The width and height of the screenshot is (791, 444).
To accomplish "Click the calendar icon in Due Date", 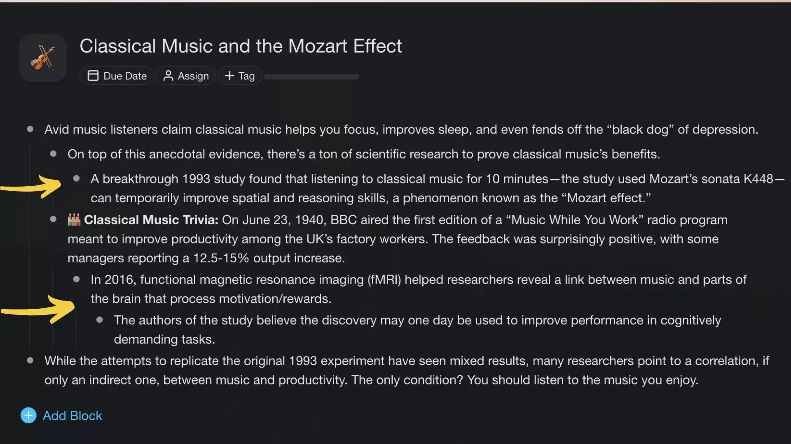I will tap(93, 76).
